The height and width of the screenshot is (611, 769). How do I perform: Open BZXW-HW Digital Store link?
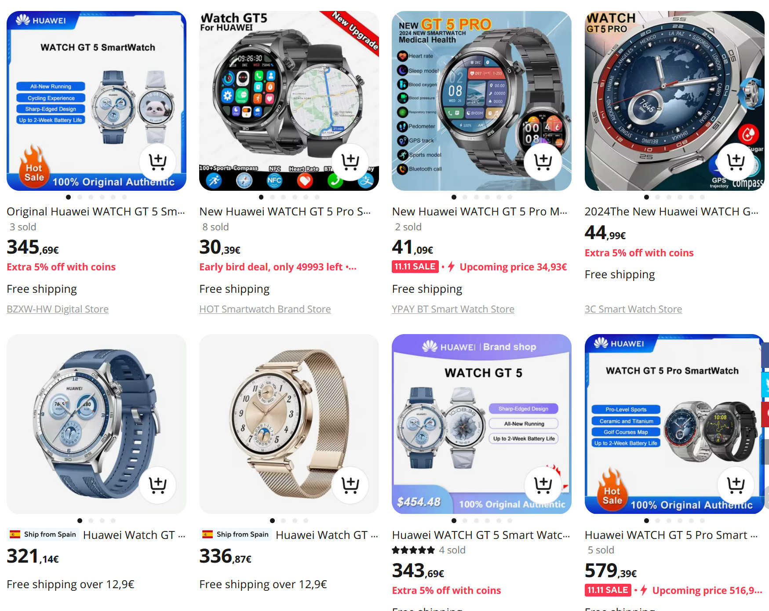(58, 309)
